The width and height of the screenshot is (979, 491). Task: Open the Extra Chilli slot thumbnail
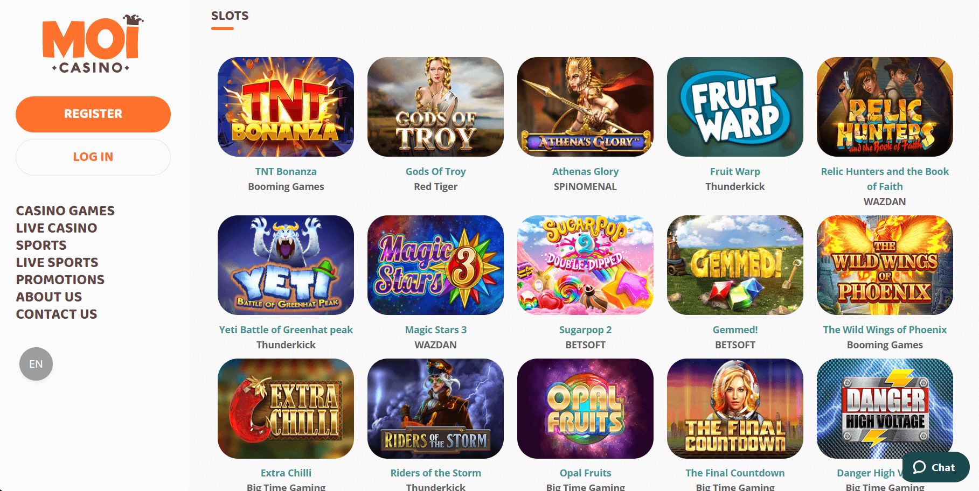pyautogui.click(x=286, y=409)
